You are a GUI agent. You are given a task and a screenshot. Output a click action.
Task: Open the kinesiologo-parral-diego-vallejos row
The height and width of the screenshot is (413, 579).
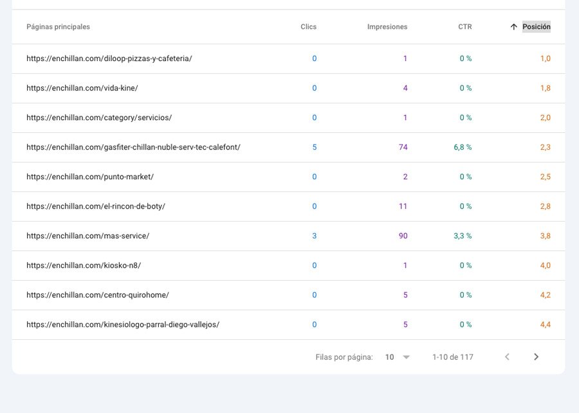(123, 324)
